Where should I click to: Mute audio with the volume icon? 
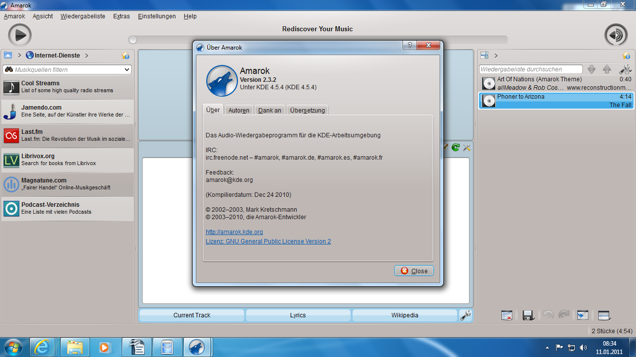click(615, 35)
